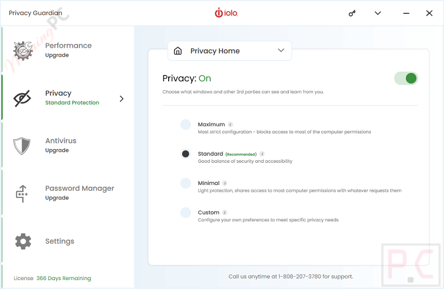444x289 pixels.
Task: Expand the title bar chevron menu
Action: 378,13
